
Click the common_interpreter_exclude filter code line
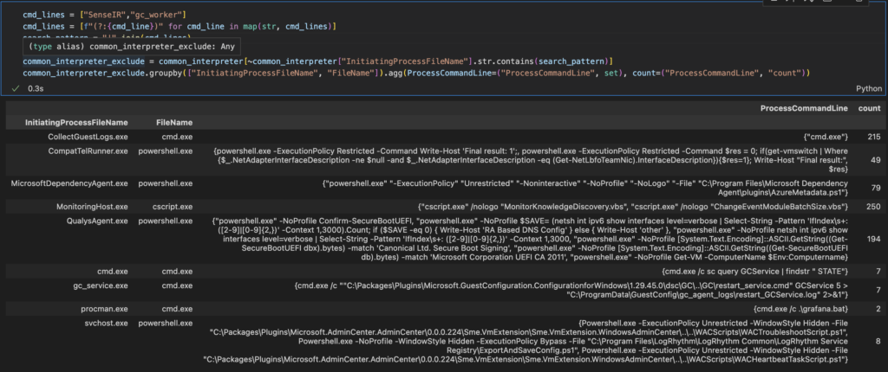point(319,61)
